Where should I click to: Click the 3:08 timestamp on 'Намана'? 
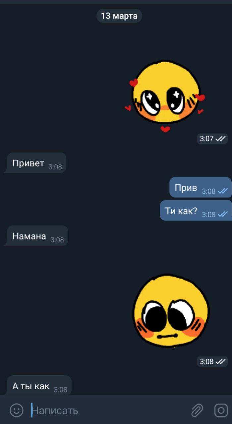click(x=57, y=240)
